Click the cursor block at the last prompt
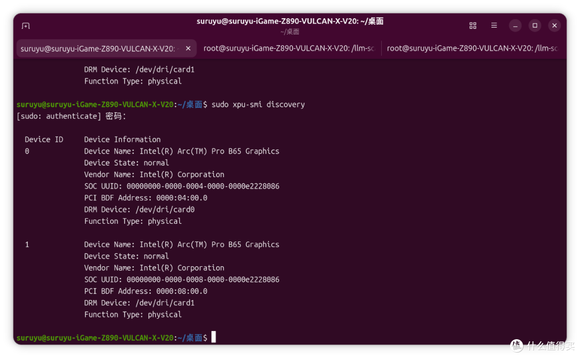Screen dimensions: 580x358 tap(213, 337)
